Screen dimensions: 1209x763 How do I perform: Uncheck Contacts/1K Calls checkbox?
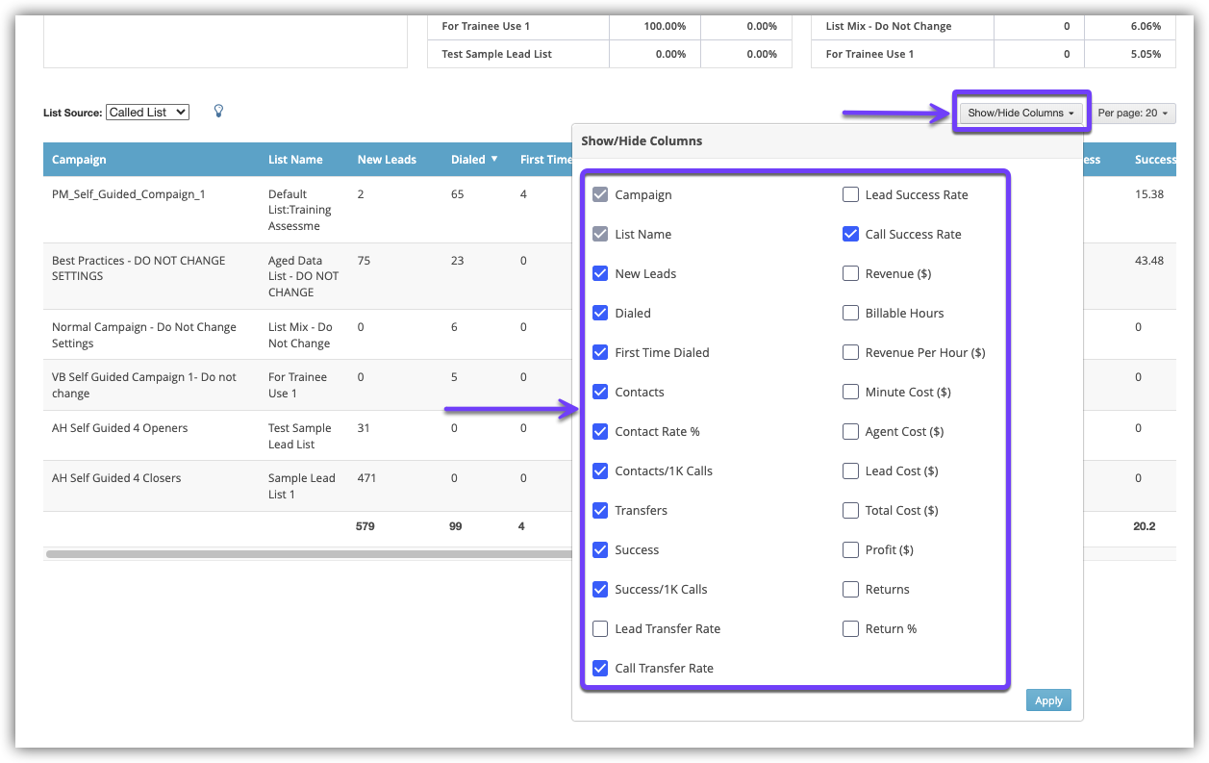[x=600, y=471]
